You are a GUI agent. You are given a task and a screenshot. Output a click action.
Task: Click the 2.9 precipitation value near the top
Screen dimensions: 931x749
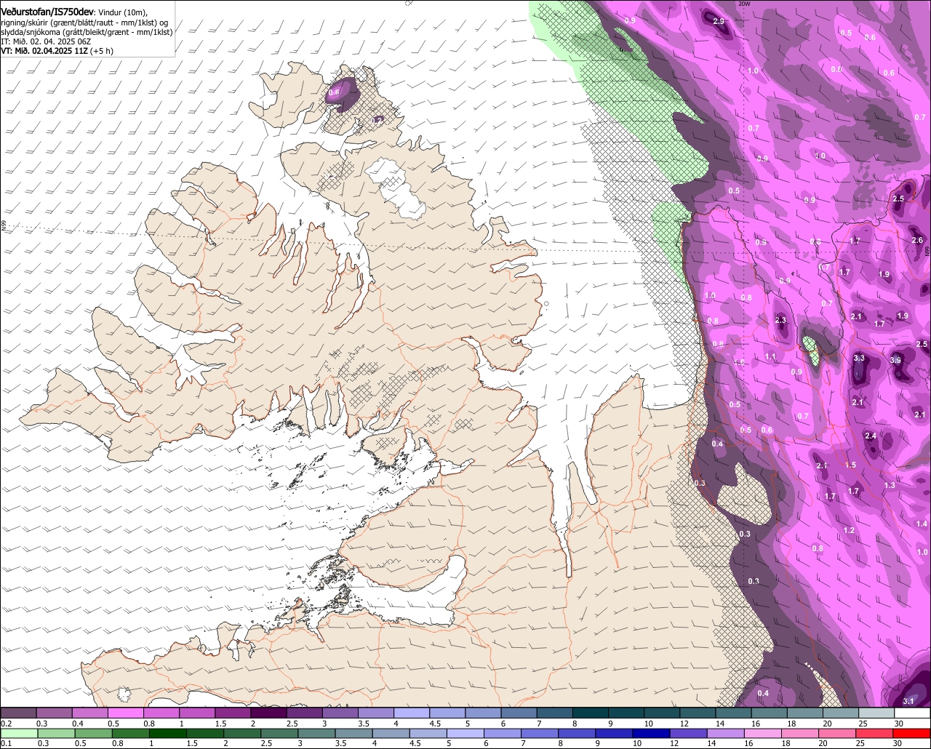pyautogui.click(x=719, y=21)
